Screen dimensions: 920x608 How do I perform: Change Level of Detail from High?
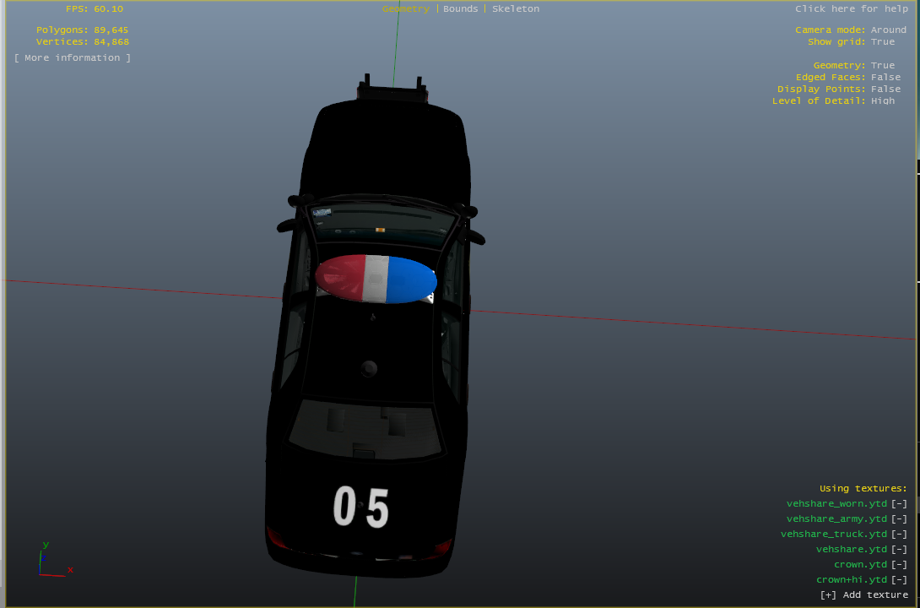point(883,101)
